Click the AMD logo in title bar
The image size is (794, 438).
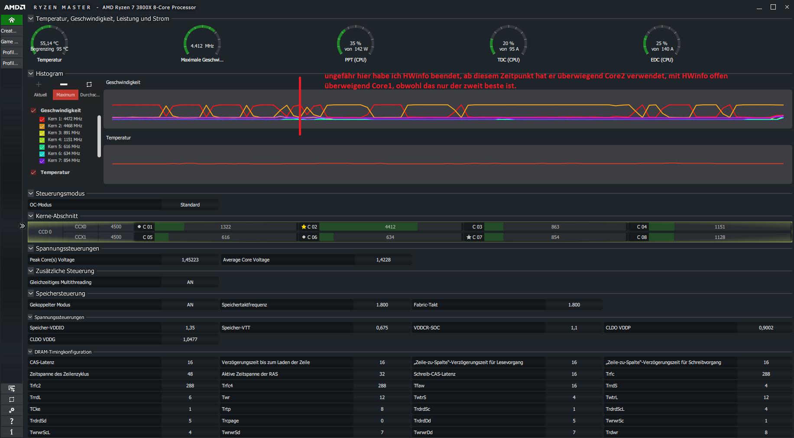click(15, 7)
